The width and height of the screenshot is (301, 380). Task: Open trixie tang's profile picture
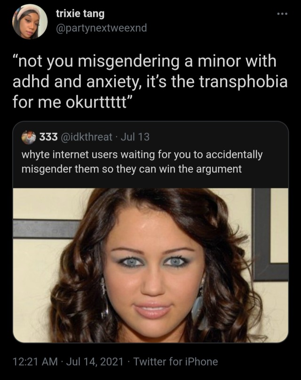[30, 22]
